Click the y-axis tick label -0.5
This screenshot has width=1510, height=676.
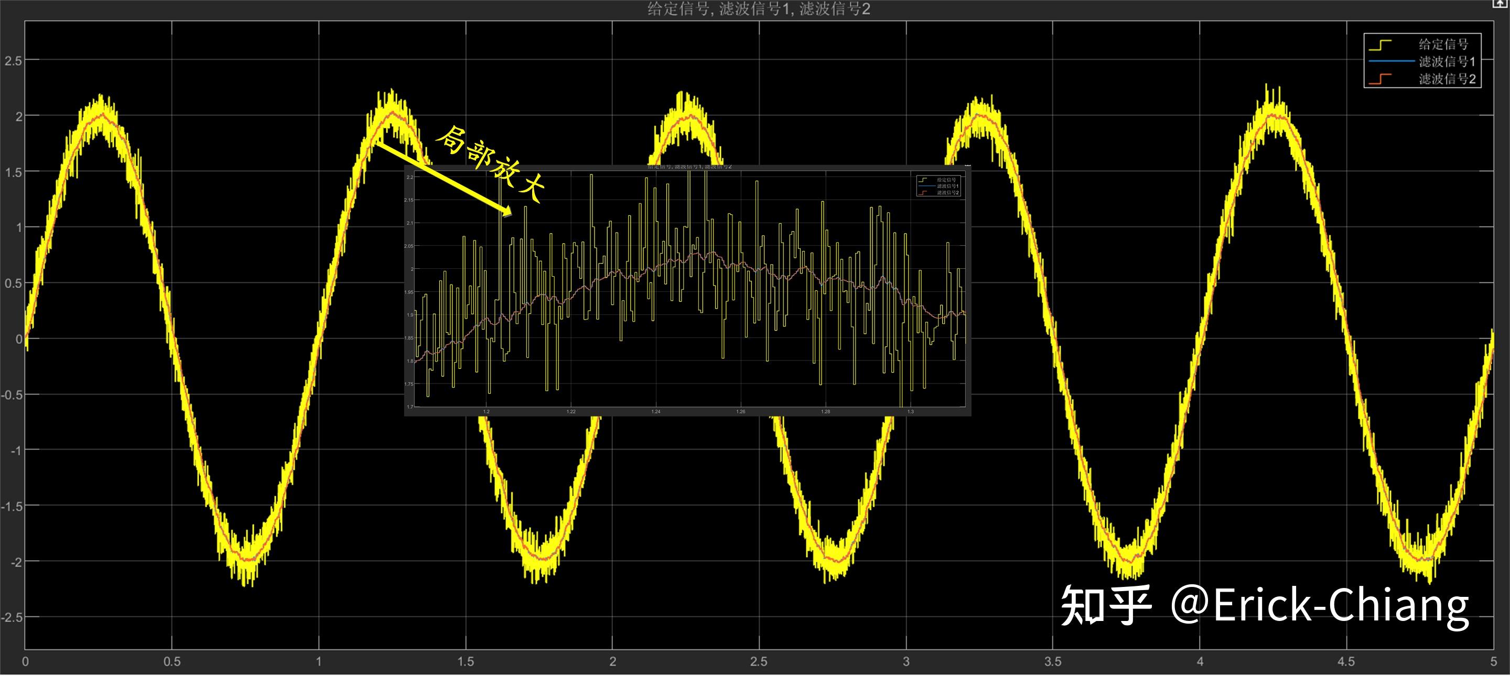coord(12,395)
